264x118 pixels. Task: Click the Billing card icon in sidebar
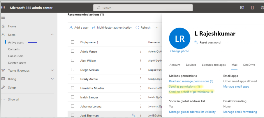pos(3,79)
